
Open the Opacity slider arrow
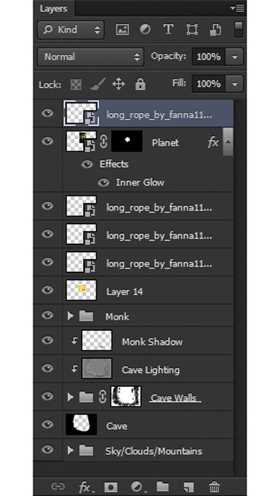click(x=234, y=57)
